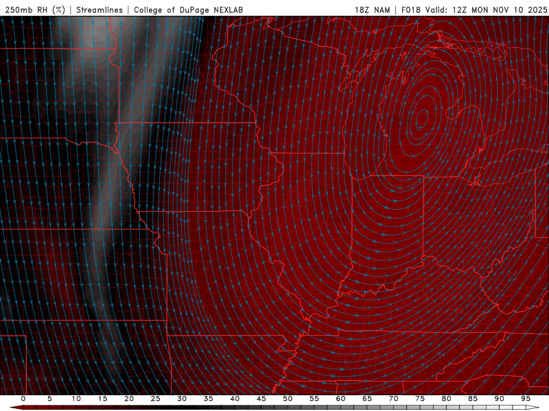Click the "Streamlines" label in header

tap(100, 10)
